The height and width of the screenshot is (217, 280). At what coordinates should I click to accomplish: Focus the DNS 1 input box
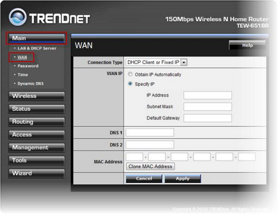pyautogui.click(x=150, y=132)
